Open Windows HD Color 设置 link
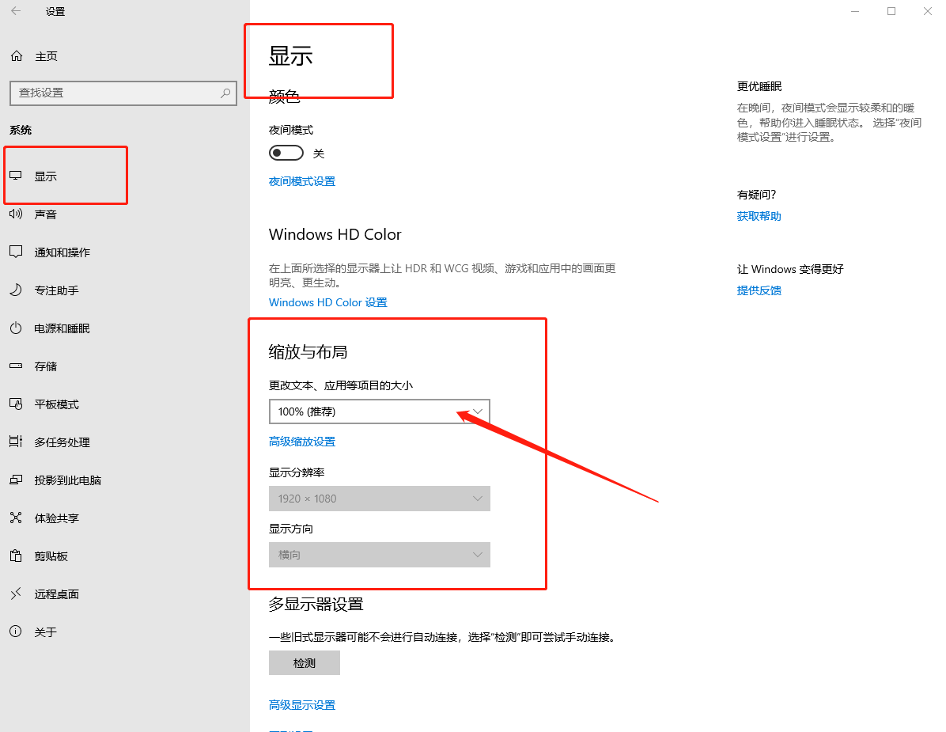 click(328, 302)
